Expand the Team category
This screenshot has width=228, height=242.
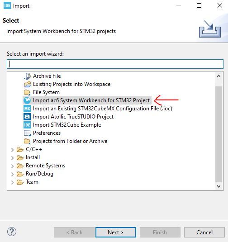point(13,182)
